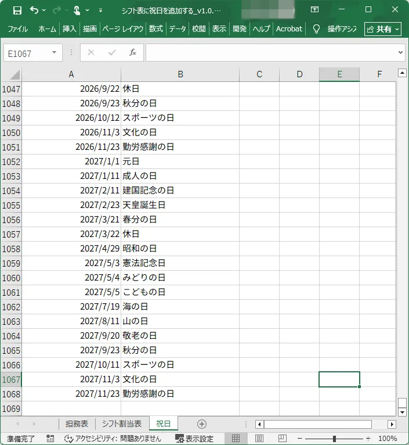Click the Touch/Mouse mode icon
The image size is (409, 445).
click(77, 10)
